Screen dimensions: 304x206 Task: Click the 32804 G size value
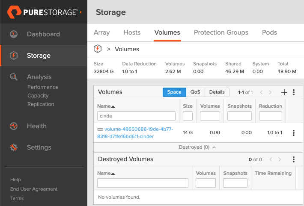104,71
